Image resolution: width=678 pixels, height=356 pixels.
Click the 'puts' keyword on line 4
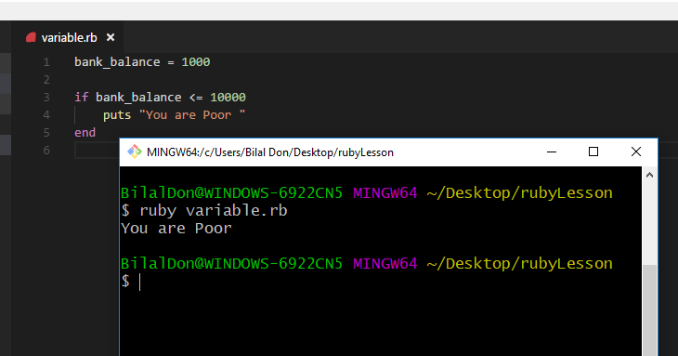tap(117, 115)
